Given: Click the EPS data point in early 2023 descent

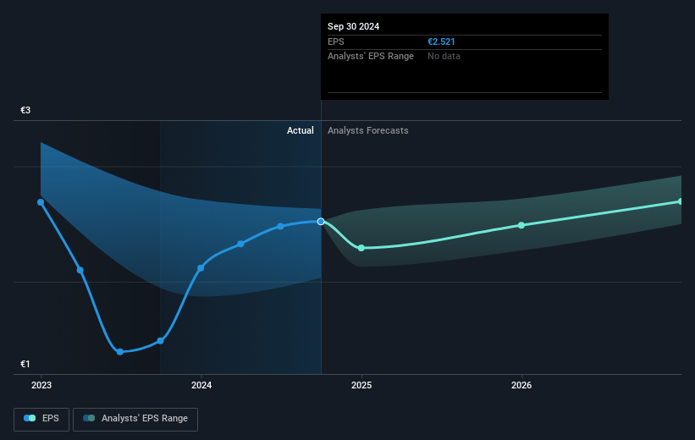Looking at the screenshot, I should click(x=80, y=270).
